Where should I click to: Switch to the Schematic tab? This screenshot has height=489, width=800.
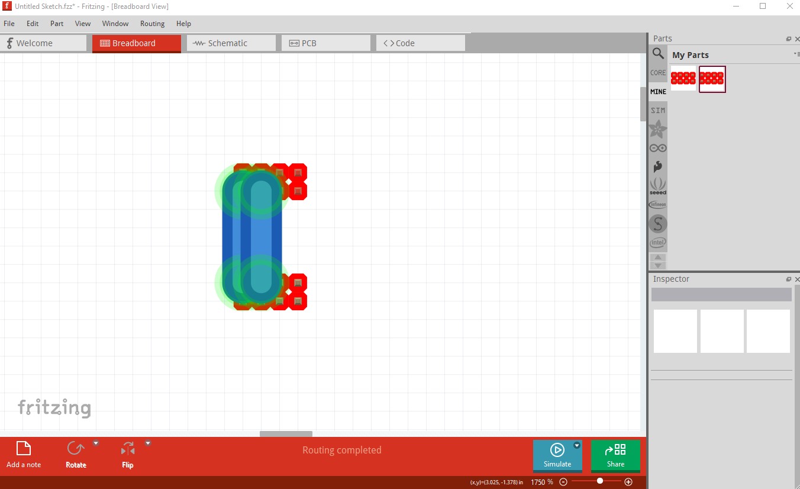point(231,43)
